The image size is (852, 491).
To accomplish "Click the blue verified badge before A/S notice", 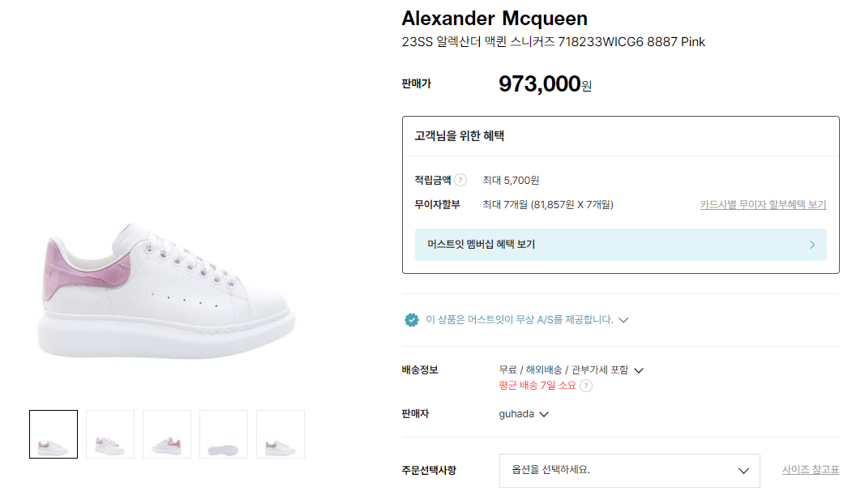I will [412, 319].
